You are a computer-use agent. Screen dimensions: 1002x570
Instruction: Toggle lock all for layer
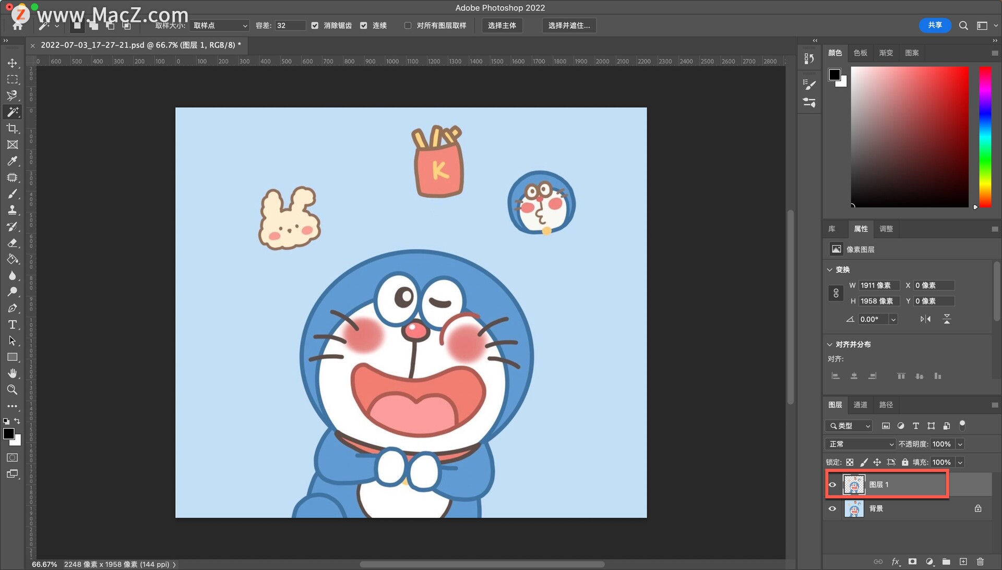pos(905,463)
